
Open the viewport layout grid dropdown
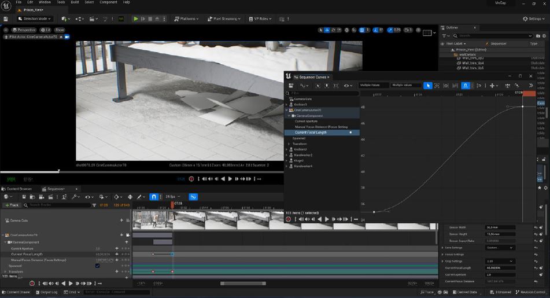click(429, 32)
